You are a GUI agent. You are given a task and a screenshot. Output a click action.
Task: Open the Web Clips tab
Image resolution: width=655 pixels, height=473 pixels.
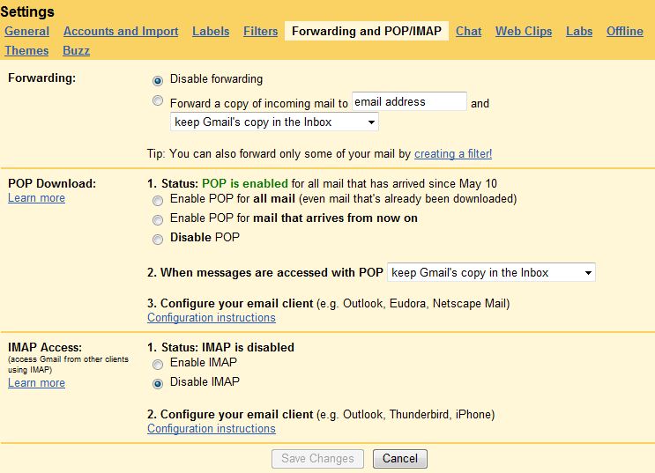coord(524,32)
